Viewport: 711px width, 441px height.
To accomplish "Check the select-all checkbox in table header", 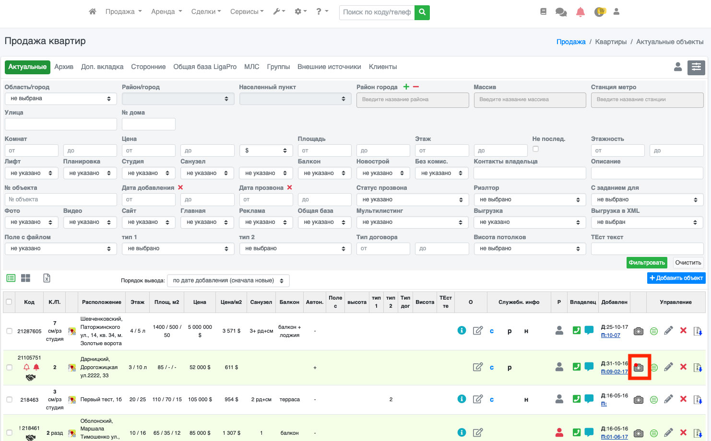I will [x=9, y=302].
